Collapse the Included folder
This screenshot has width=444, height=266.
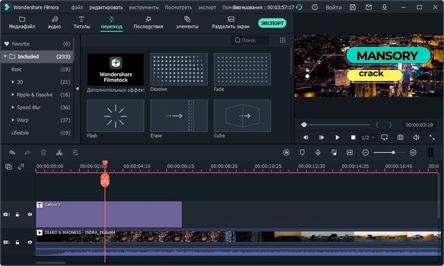5,56
